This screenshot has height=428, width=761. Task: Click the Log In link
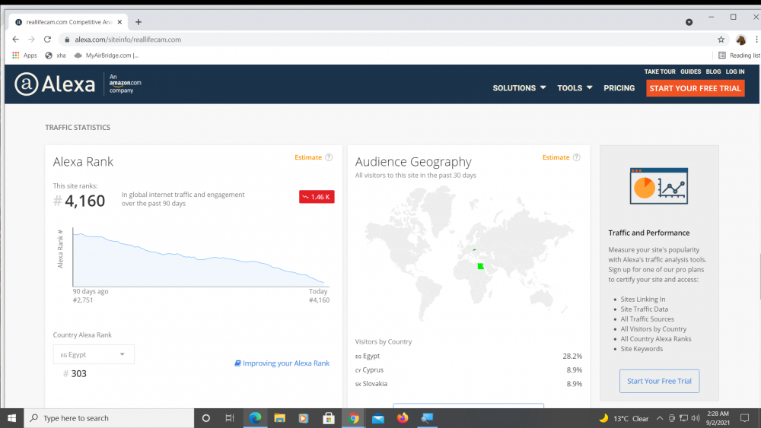point(735,71)
